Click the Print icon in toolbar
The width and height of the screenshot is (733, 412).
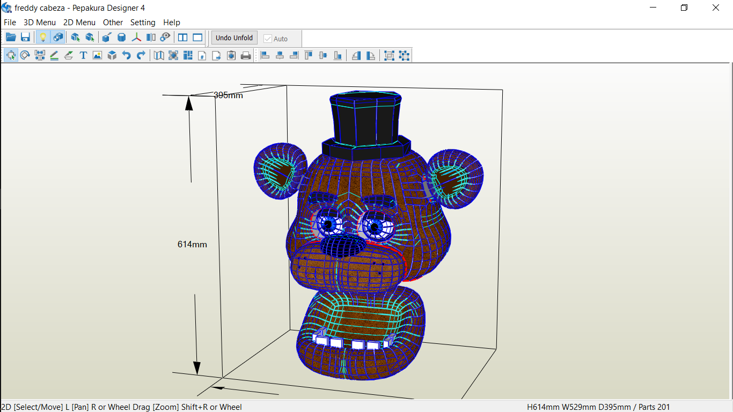(246, 55)
